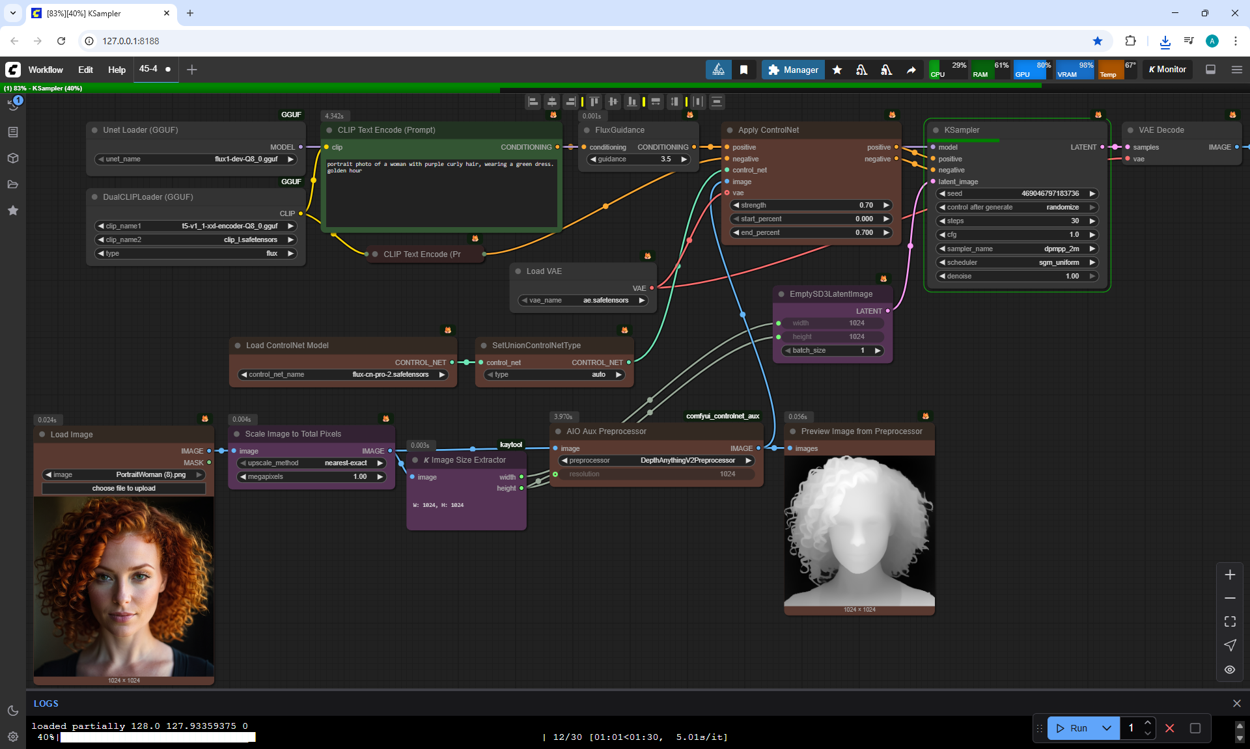1250x749 pixels.
Task: Open the sampler_name dpmpp_2m dropdown
Action: coord(1017,249)
